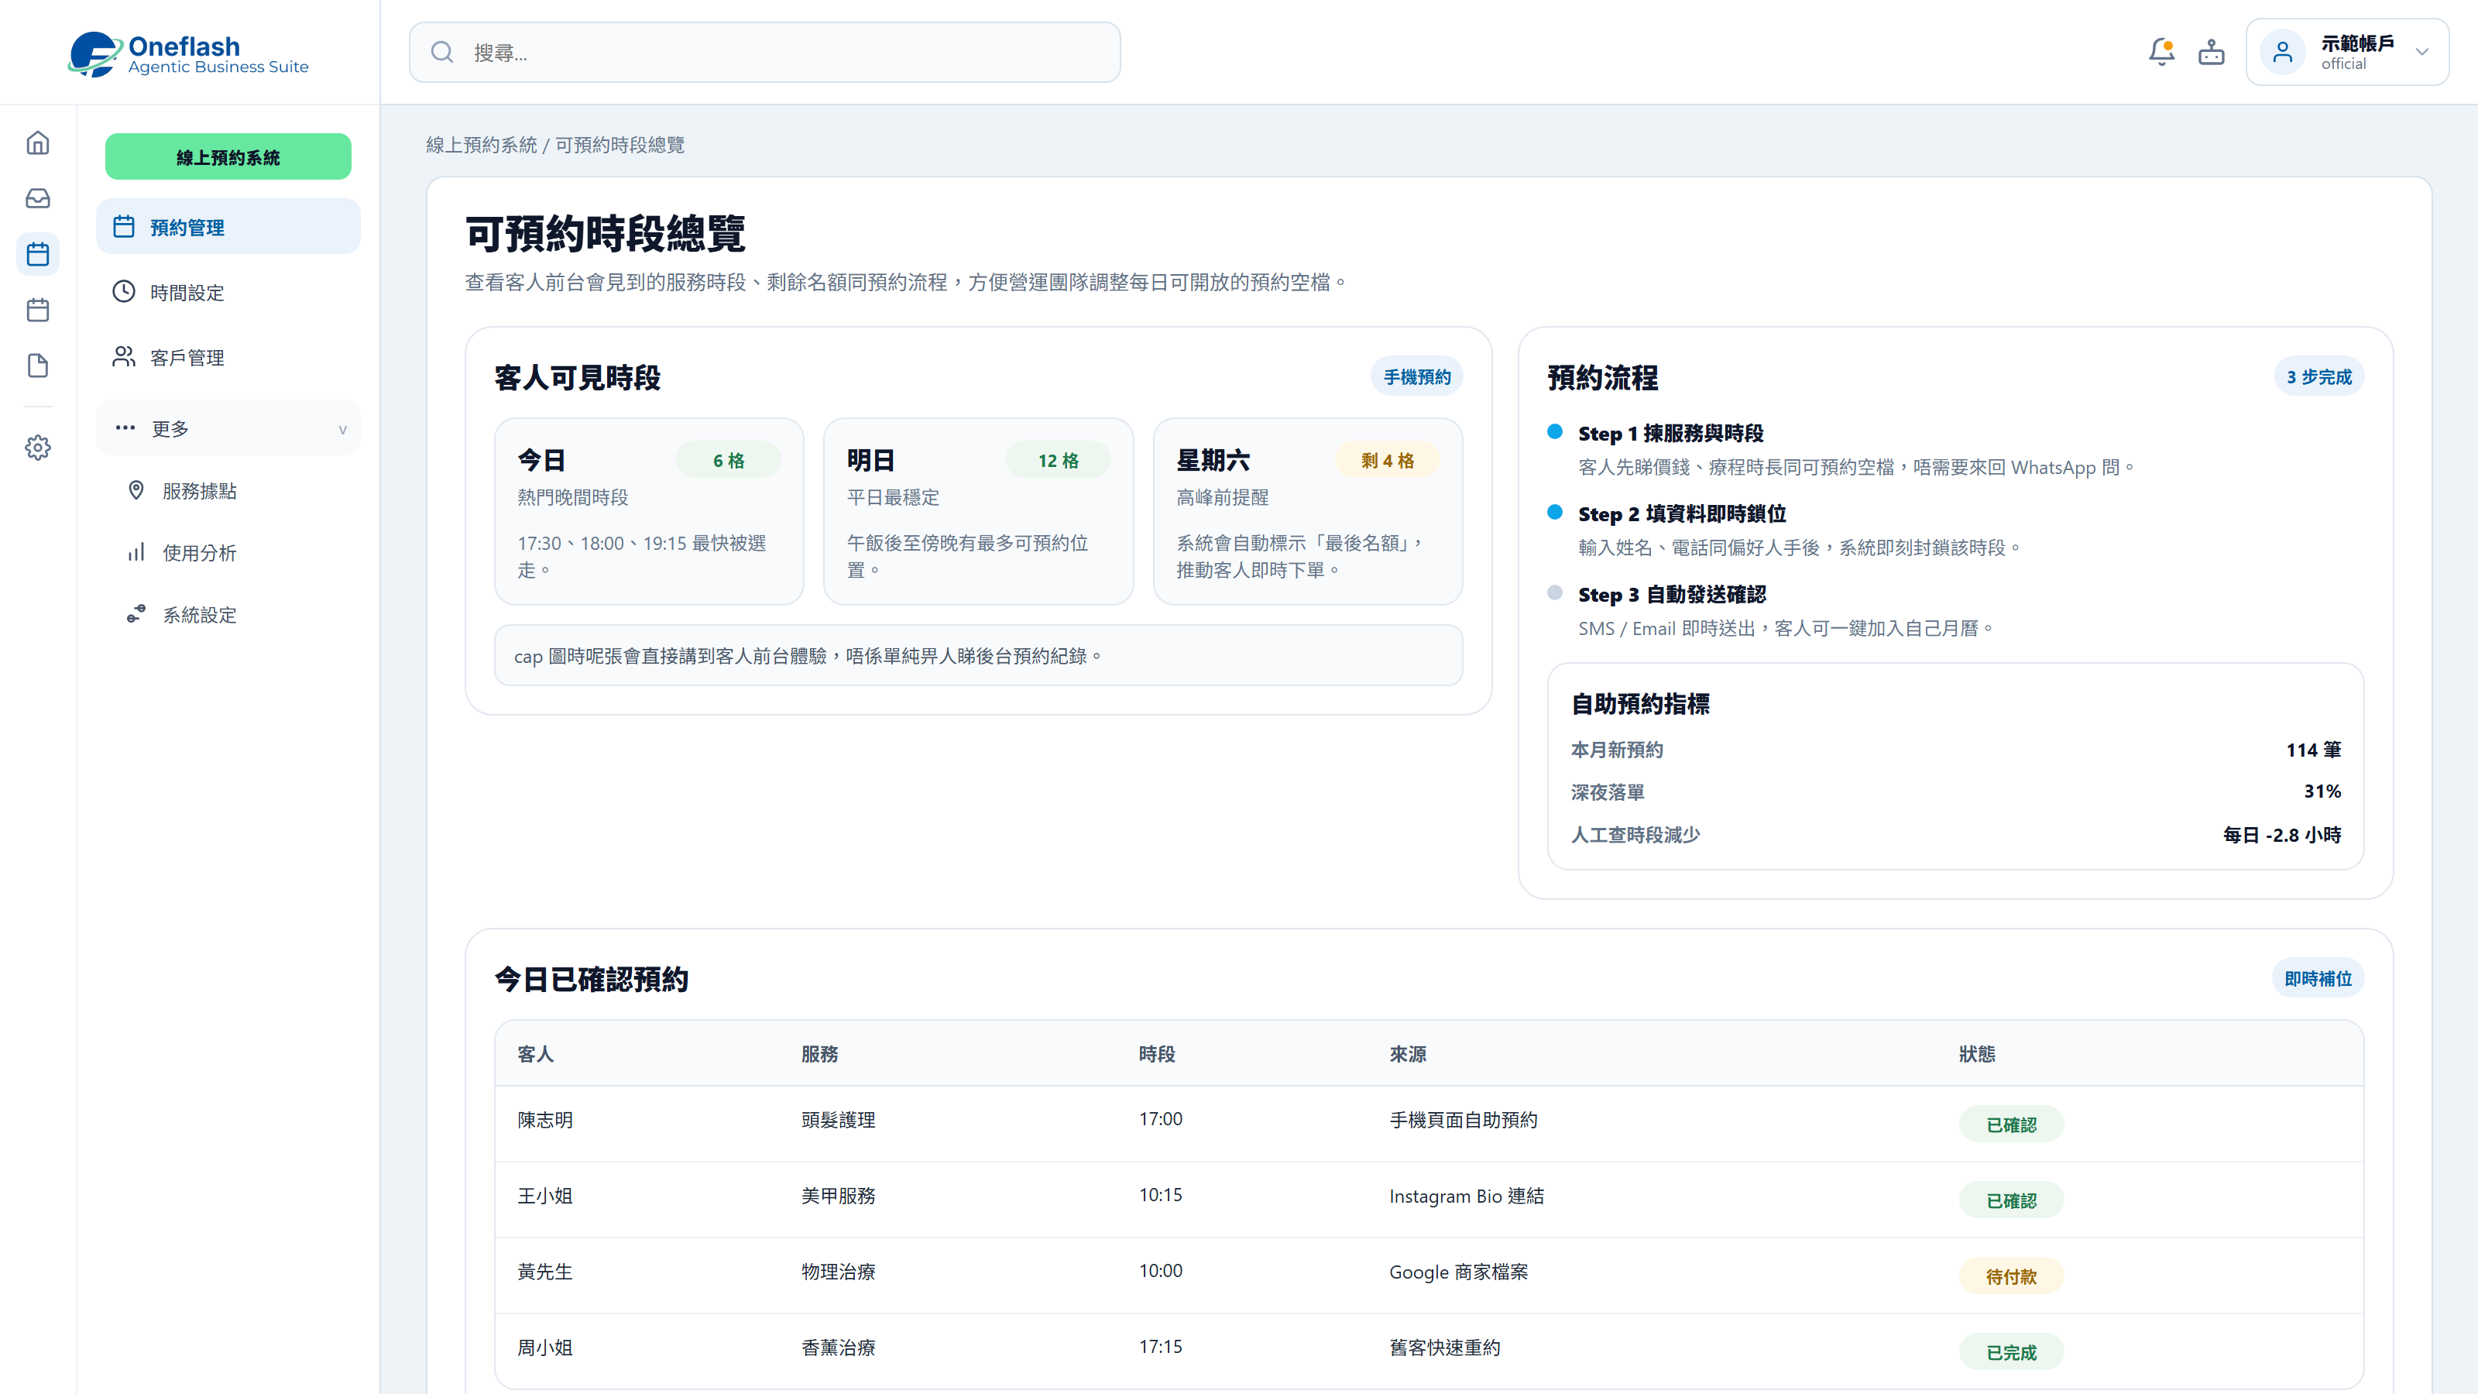2478x1394 pixels.
Task: Click the 剩 4 格 badge
Action: pos(1387,460)
